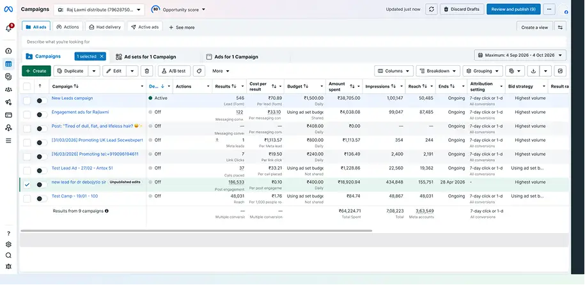Refresh the campaign data

[x=432, y=10]
